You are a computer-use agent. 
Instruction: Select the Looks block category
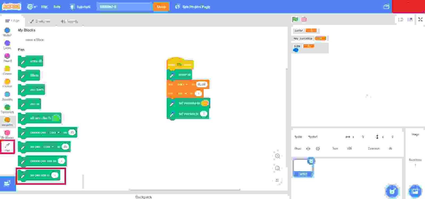coord(7,45)
